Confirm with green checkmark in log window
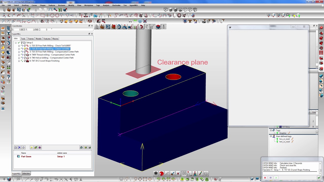 click(x=319, y=178)
